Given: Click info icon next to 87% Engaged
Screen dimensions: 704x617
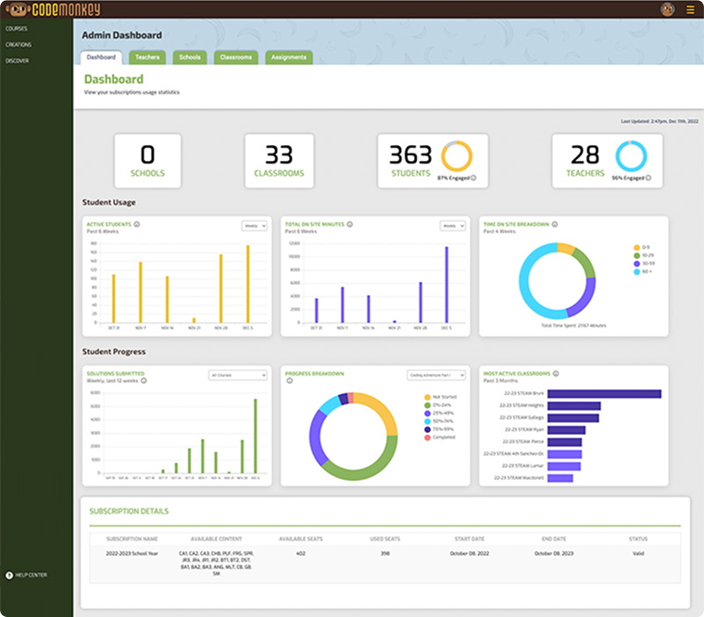Looking at the screenshot, I should (473, 178).
